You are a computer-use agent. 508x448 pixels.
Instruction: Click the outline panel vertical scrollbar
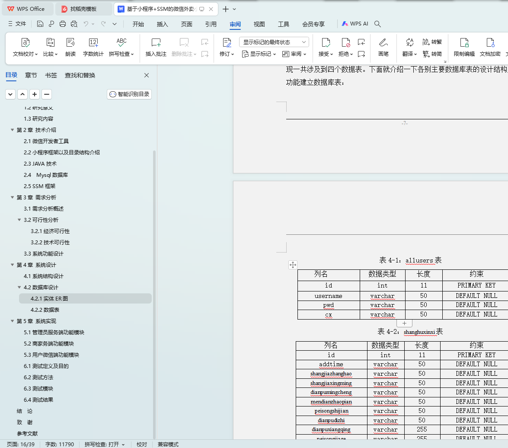pyautogui.click(x=154, y=294)
